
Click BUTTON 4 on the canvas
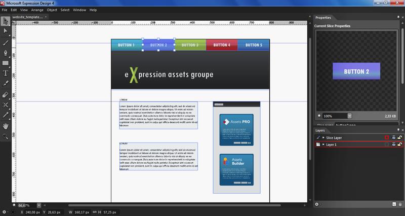click(x=222, y=45)
